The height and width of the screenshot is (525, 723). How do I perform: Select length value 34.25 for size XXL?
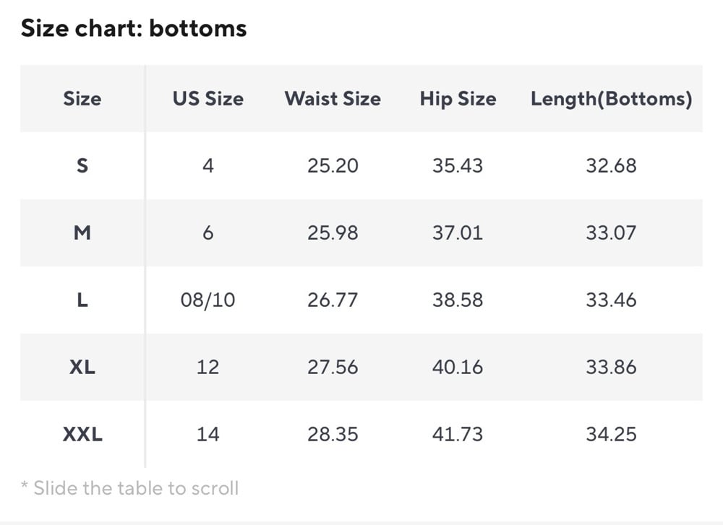(611, 434)
